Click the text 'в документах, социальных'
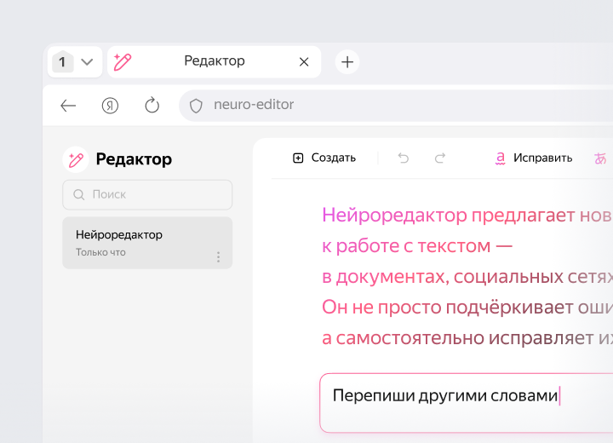Image resolution: width=613 pixels, height=443 pixels. pos(443,278)
